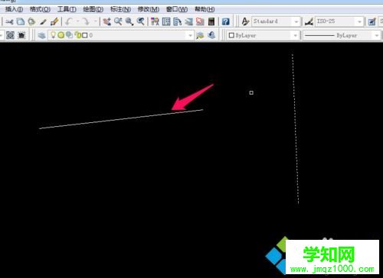Screen dimensions: 383x278
Task: Select the solid slanted line in drawing
Action: [121, 119]
